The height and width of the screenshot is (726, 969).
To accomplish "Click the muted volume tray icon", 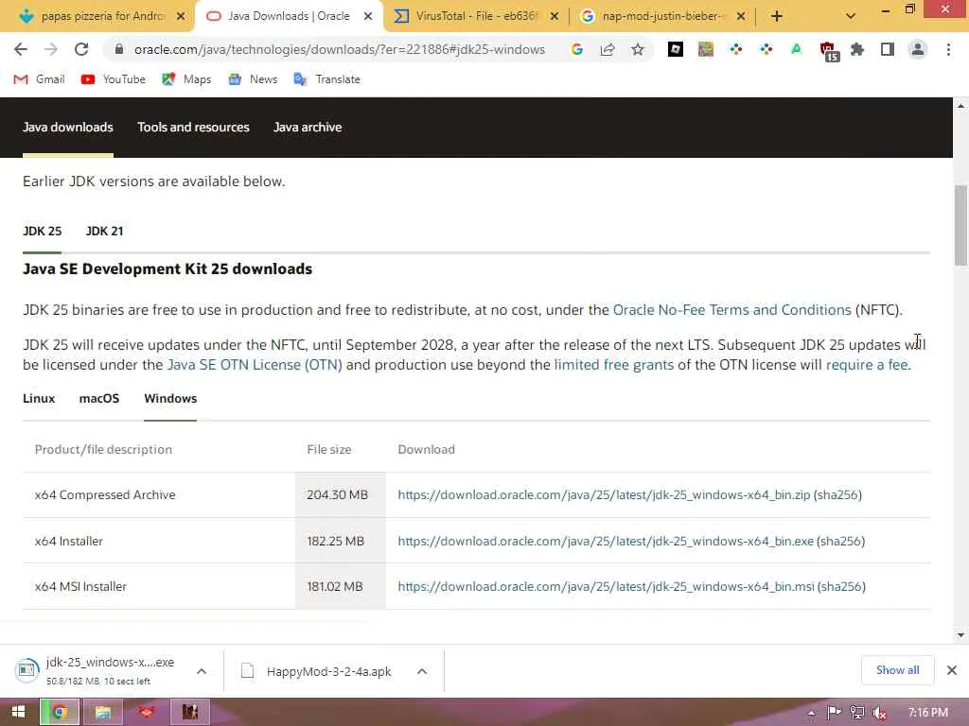I will 880,713.
